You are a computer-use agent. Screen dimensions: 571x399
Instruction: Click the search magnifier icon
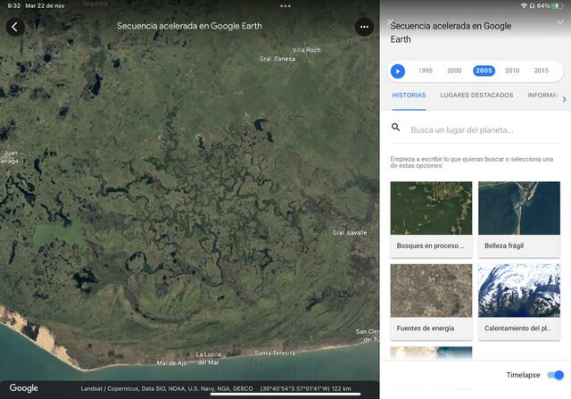pos(395,127)
